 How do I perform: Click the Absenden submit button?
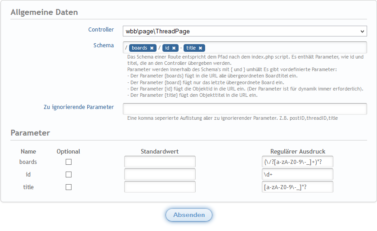(x=189, y=215)
